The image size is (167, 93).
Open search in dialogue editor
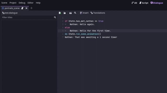tap(75, 13)
